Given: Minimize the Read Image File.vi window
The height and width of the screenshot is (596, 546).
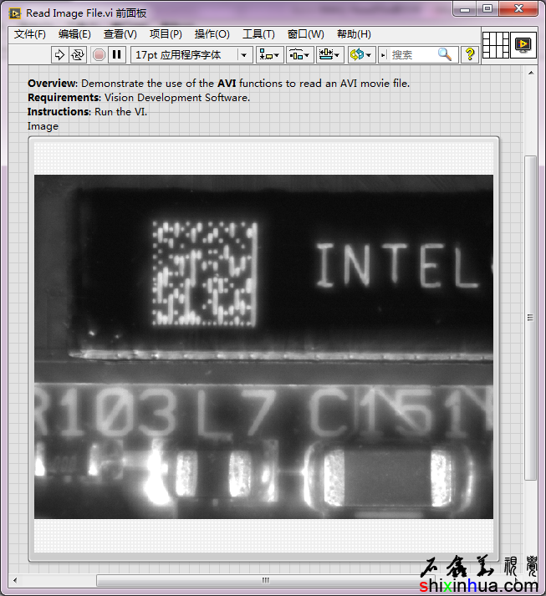Looking at the screenshot, I should click(x=465, y=9).
